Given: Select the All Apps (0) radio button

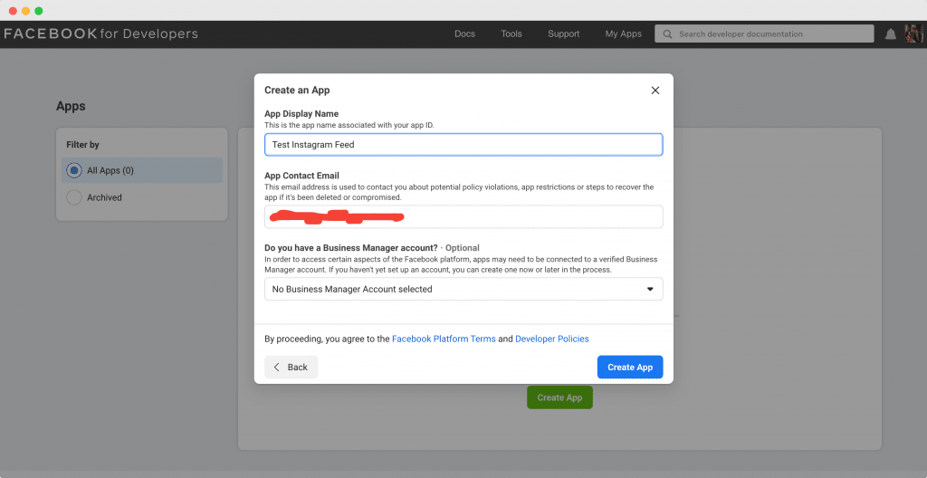Looking at the screenshot, I should (74, 170).
